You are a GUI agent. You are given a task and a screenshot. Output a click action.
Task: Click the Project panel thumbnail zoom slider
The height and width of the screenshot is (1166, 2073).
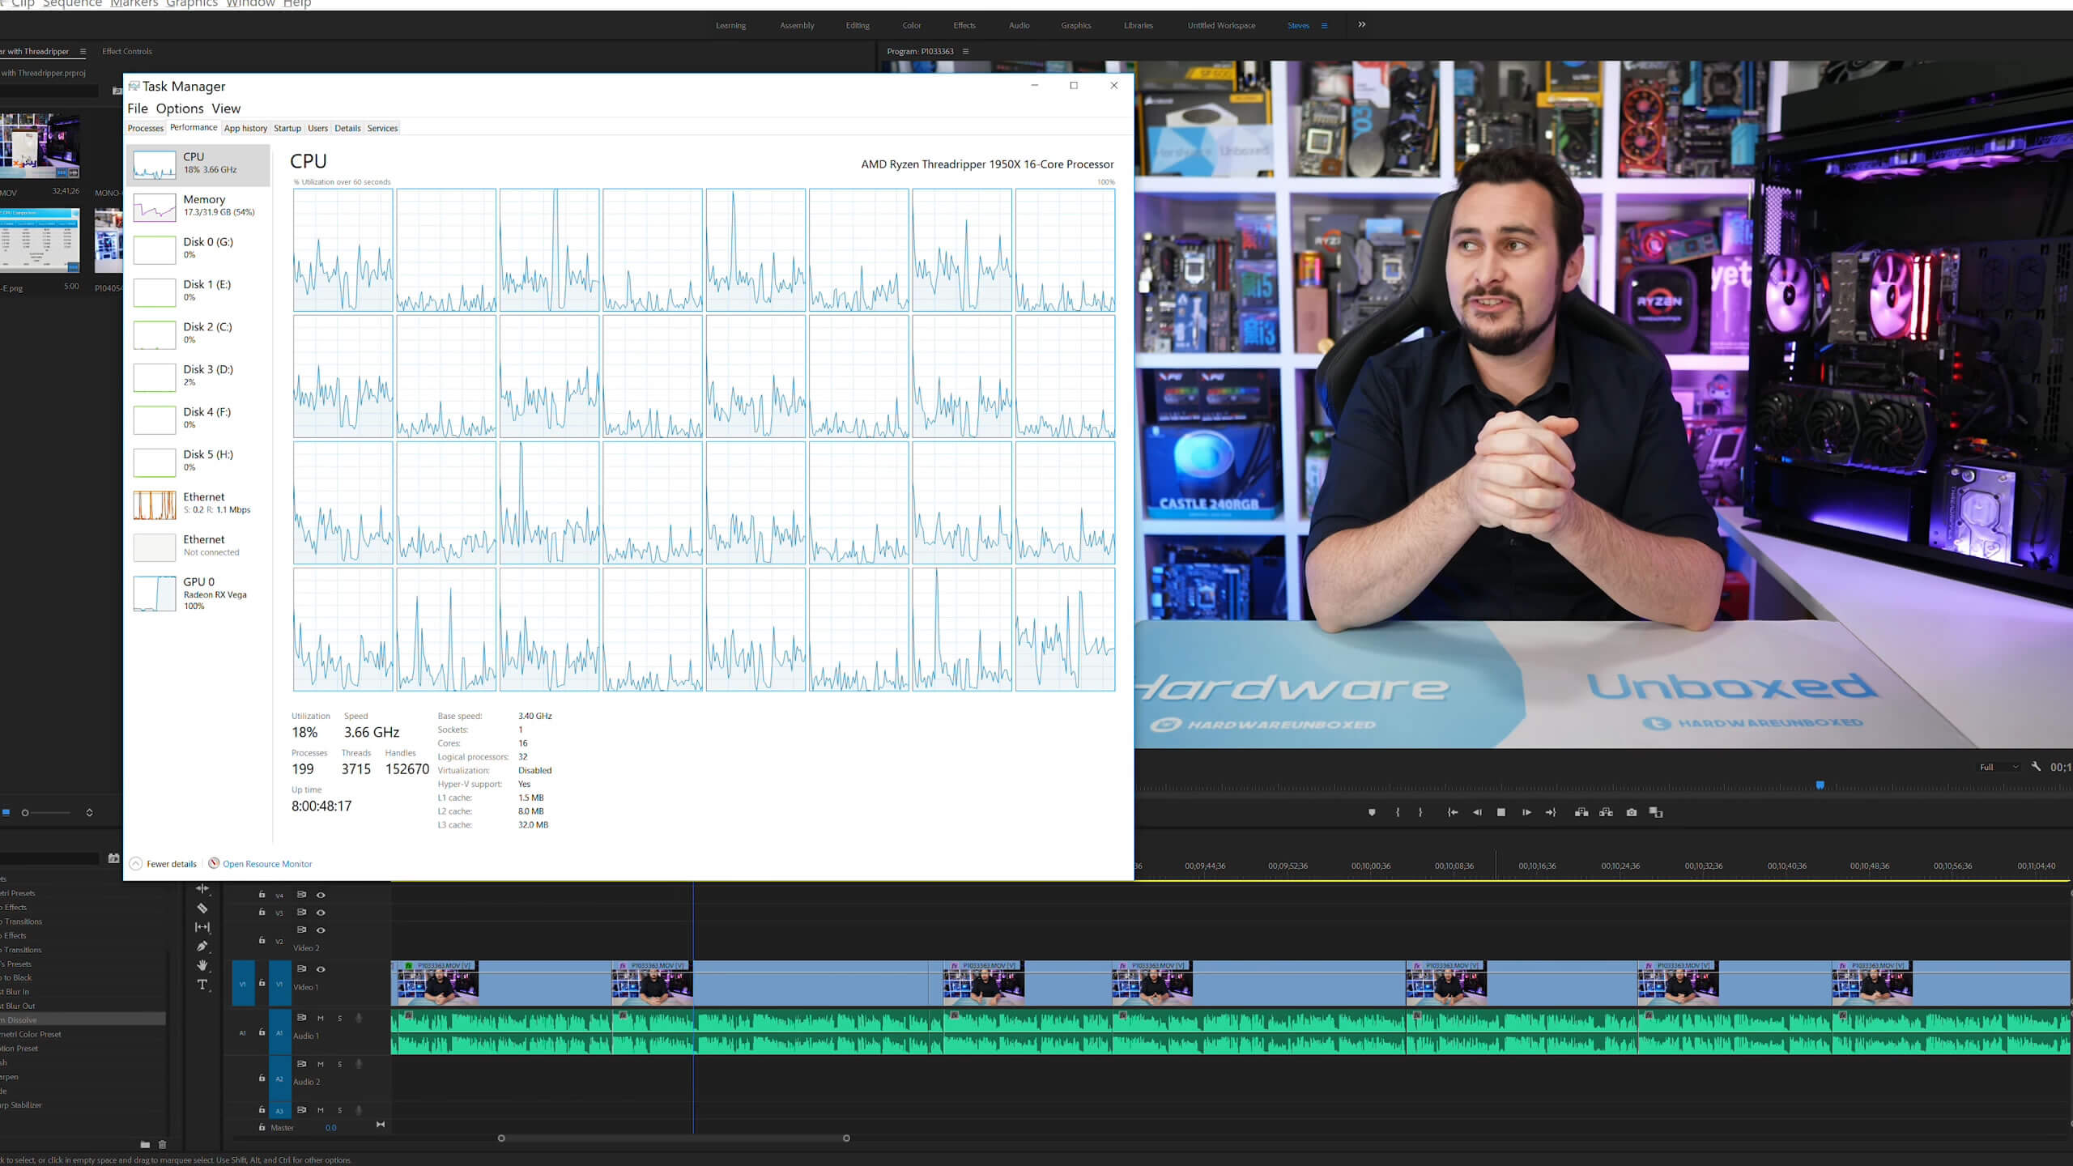pyautogui.click(x=46, y=812)
